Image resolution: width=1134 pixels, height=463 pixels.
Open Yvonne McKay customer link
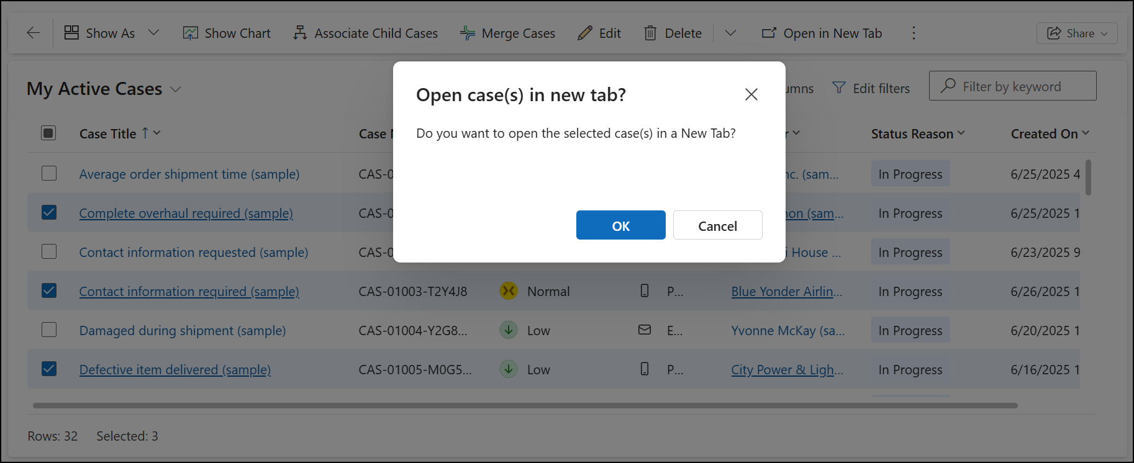788,331
